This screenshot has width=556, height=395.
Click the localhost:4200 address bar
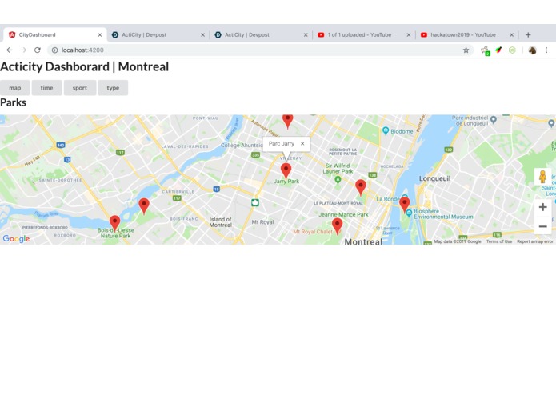[261, 50]
